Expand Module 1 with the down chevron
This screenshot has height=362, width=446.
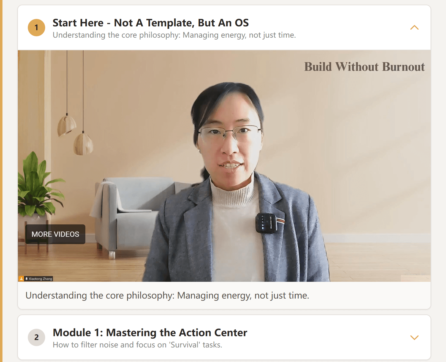[414, 337]
